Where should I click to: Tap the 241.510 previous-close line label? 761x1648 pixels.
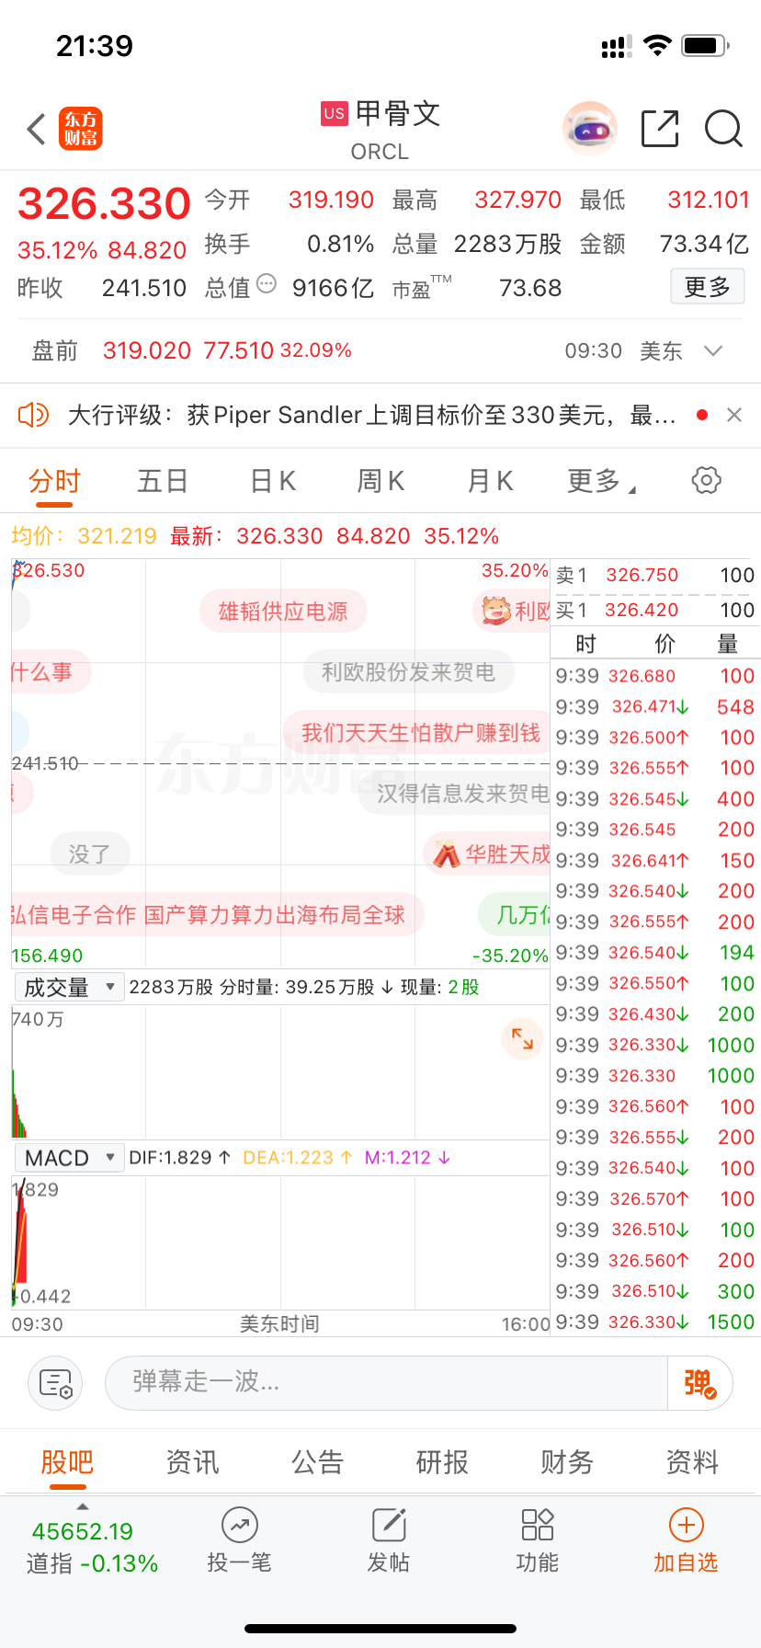coord(45,763)
